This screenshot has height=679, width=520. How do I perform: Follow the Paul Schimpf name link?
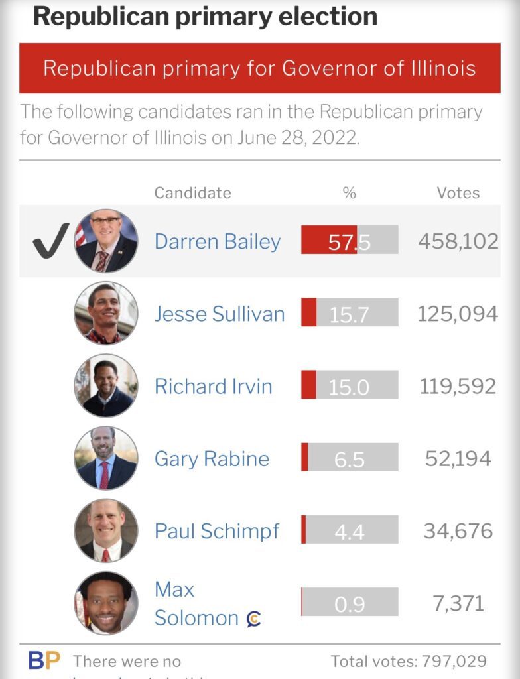(x=217, y=531)
